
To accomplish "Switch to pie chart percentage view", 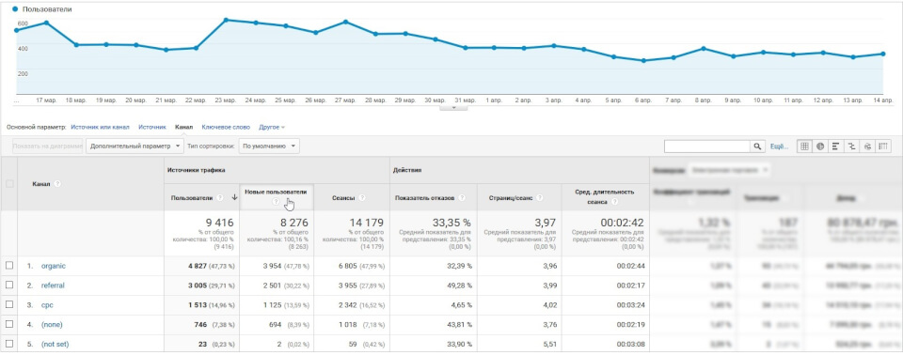I will pyautogui.click(x=819, y=147).
